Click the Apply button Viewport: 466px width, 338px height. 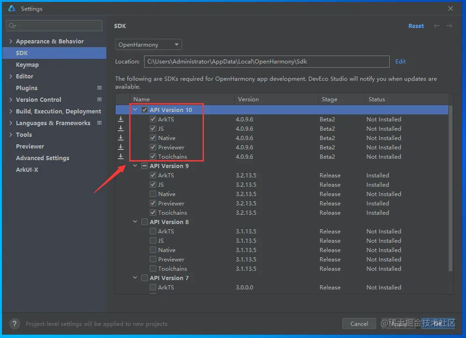pos(399,324)
